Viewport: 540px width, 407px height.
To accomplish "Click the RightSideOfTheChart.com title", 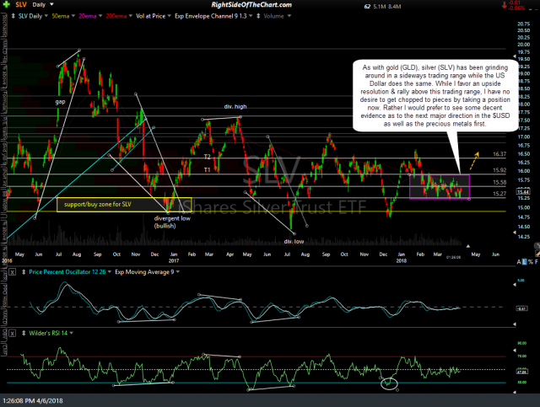I will click(x=251, y=5).
